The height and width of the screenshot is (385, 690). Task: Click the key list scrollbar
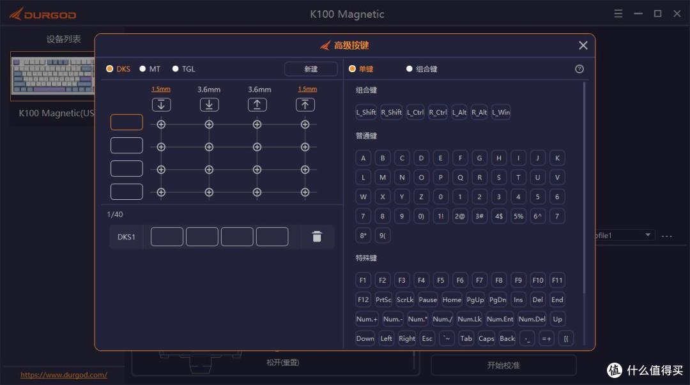[584, 187]
